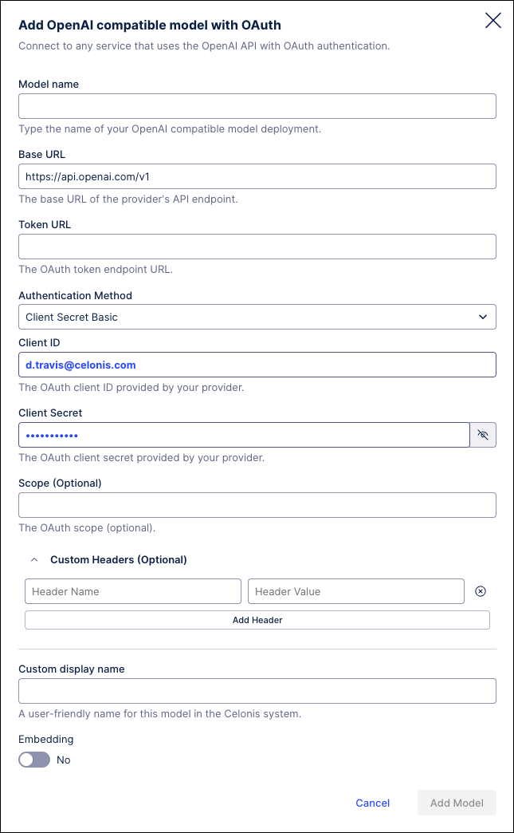Expand the Client Secret Basic selector
Viewport: 514px width, 833px height.
257,317
